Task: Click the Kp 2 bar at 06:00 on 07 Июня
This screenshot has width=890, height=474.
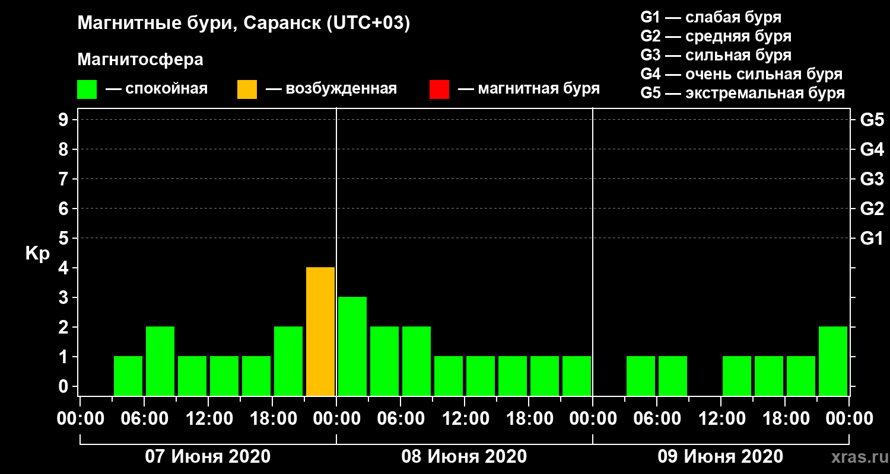Action: click(x=160, y=361)
